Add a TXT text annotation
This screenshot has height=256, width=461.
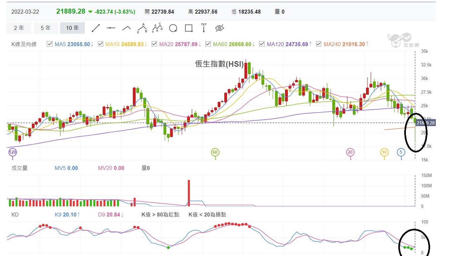pyautogui.click(x=204, y=28)
